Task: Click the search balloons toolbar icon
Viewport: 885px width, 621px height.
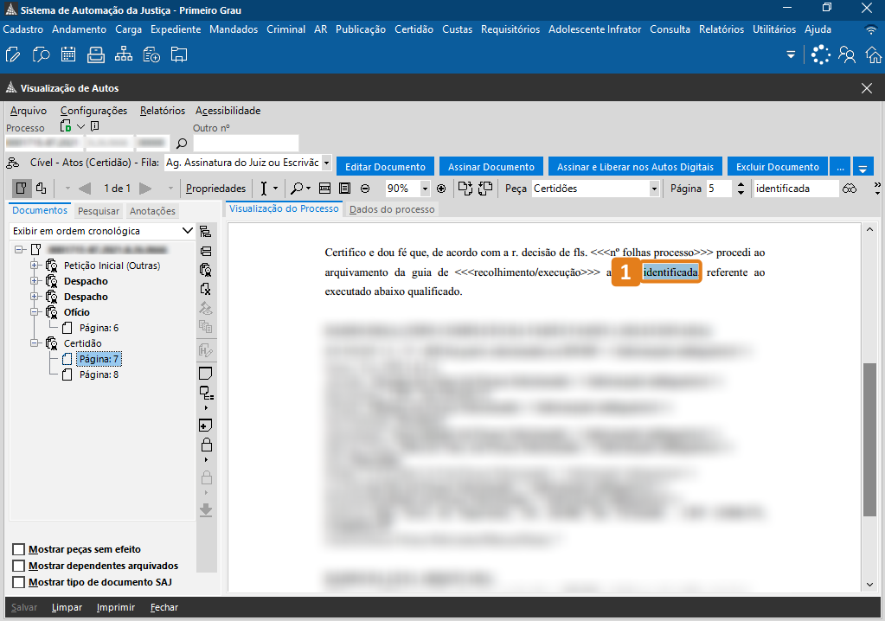Action: tap(42, 54)
